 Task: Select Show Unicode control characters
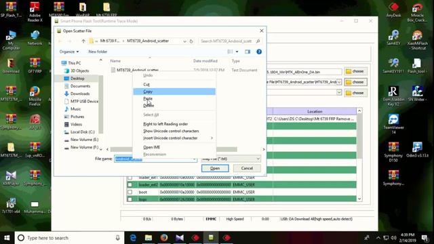click(174, 131)
